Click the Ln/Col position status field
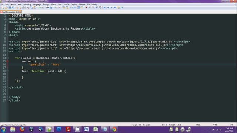This screenshot has height=133, width=237. pos(171,125)
